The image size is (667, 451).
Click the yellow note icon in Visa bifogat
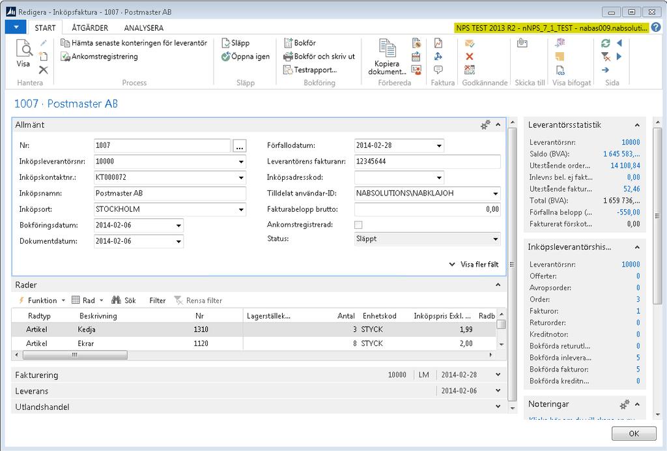click(x=560, y=56)
